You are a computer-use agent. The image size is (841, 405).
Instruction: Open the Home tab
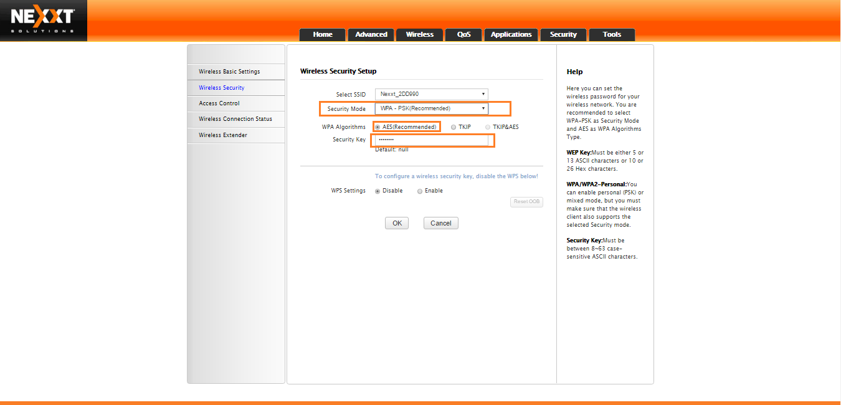point(323,35)
